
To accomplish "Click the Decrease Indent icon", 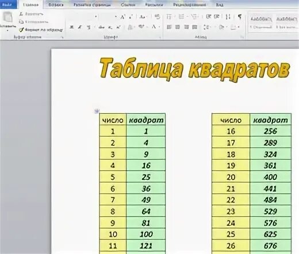I will coord(208,17).
